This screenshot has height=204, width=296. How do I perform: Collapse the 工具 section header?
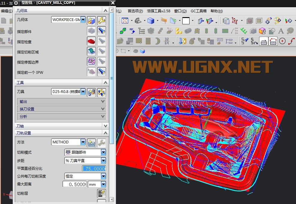tap(62, 82)
